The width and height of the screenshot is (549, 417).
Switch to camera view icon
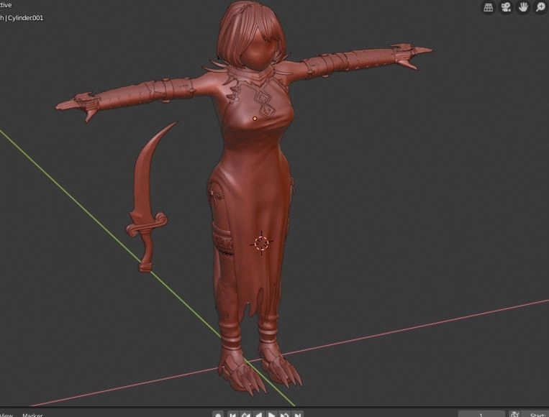(506, 7)
